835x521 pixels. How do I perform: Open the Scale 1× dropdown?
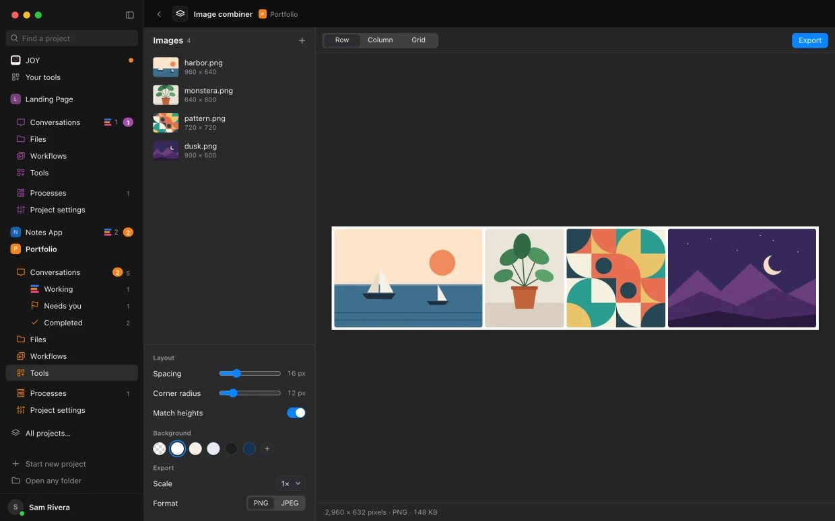tap(291, 483)
